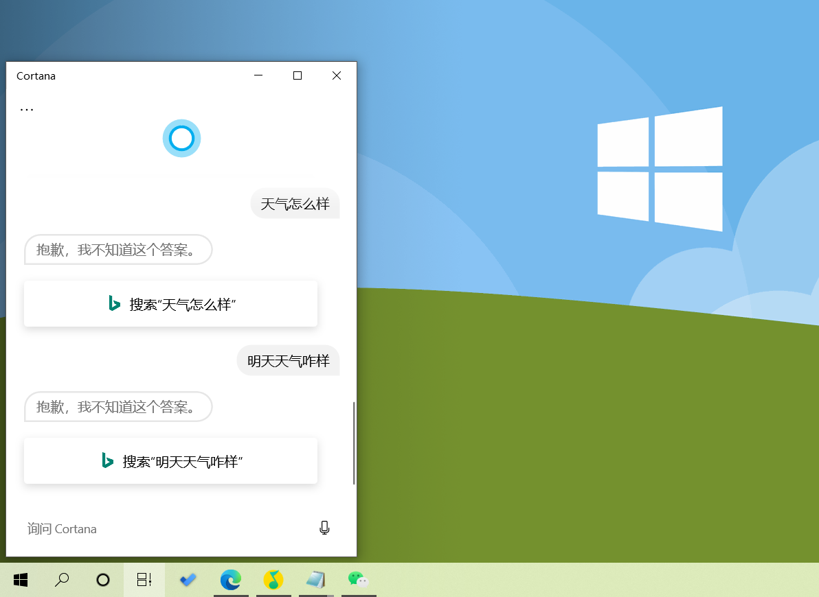Open the notepad app on taskbar
This screenshot has height=597, width=819.
click(x=316, y=580)
